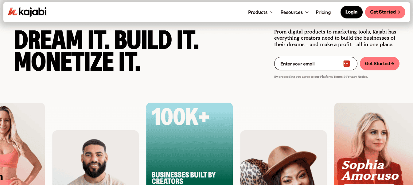Open the Resources menu
Image resolution: width=413 pixels, height=185 pixels.
tap(294, 12)
